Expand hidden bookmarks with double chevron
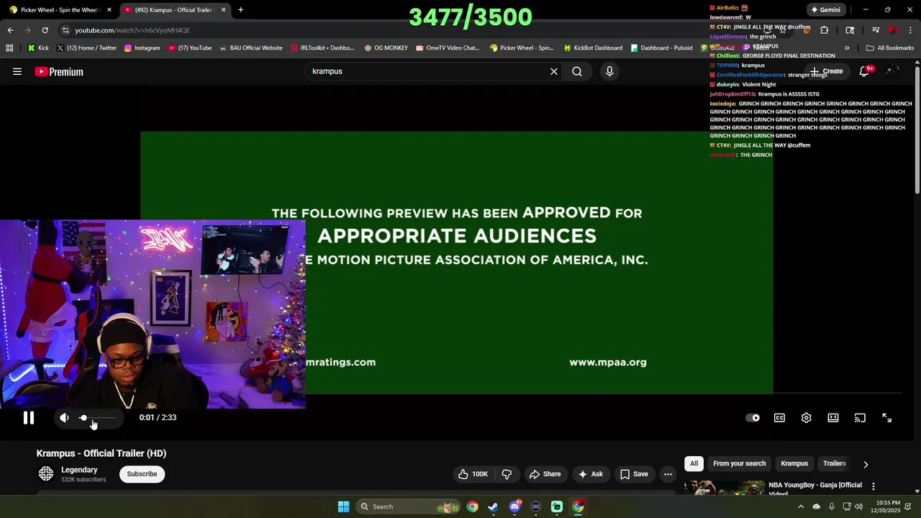 click(x=847, y=48)
